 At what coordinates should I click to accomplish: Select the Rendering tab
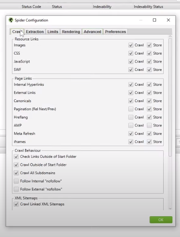71,32
